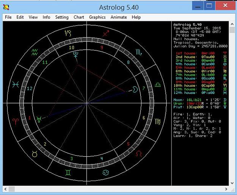Maximize the Astrolog window

point(209,6)
